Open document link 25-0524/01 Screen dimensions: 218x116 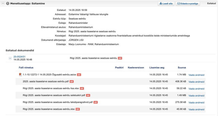tap(19, 57)
